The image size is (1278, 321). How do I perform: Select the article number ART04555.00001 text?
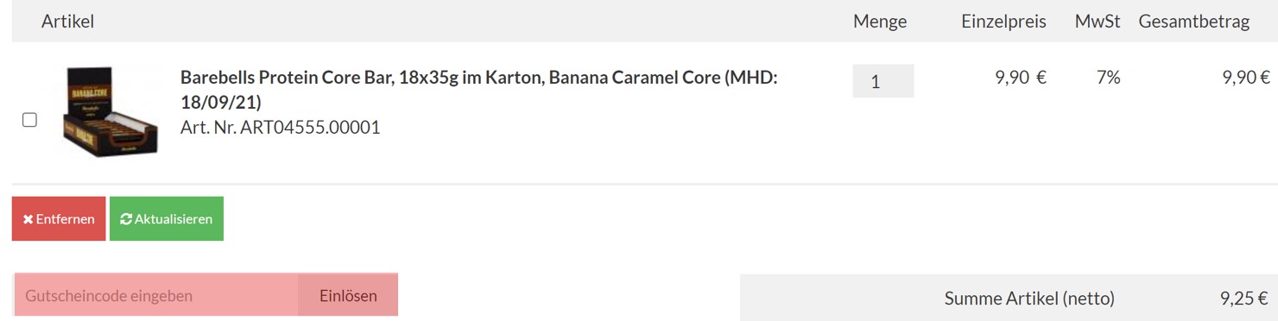281,128
